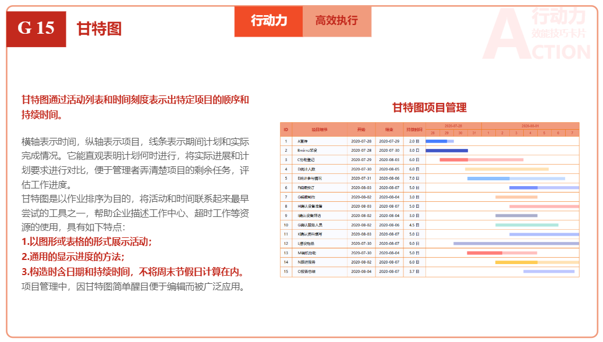Click the G 15 card number badge
The image size is (603, 342).
click(x=36, y=28)
